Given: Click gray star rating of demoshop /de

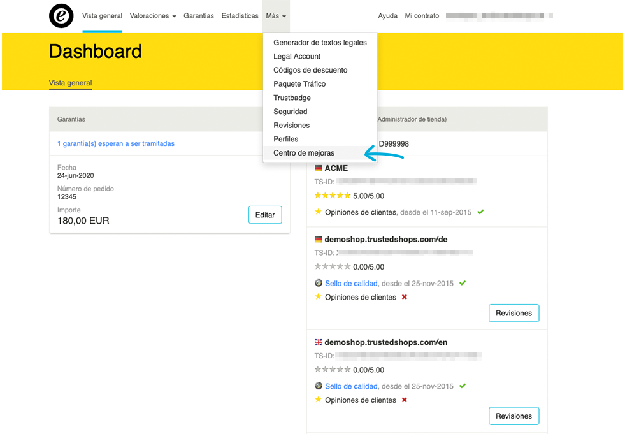Looking at the screenshot, I should [x=333, y=266].
